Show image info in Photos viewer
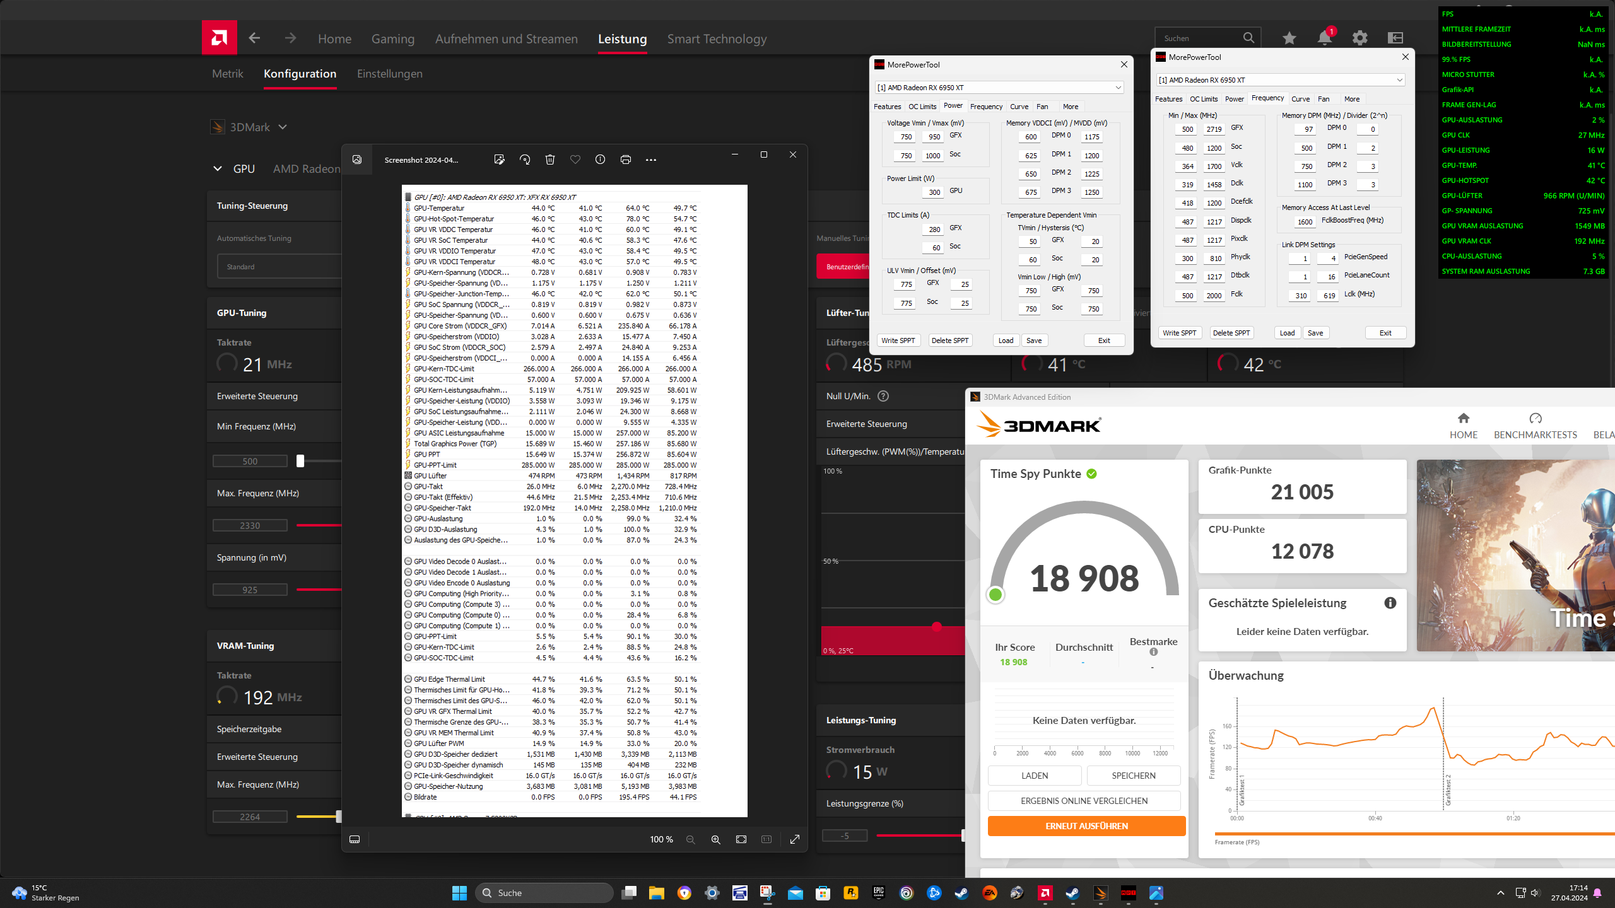 (x=600, y=160)
